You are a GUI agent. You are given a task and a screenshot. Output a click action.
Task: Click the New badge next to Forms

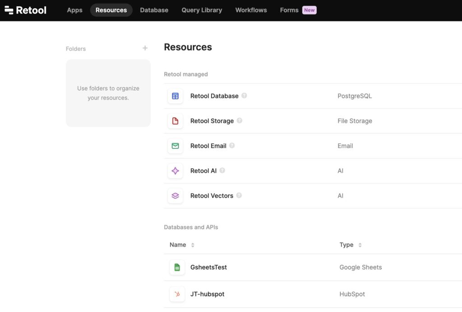[310, 10]
